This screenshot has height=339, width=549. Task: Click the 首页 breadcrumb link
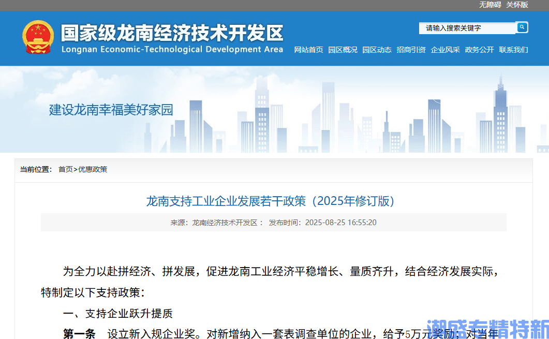(65, 169)
